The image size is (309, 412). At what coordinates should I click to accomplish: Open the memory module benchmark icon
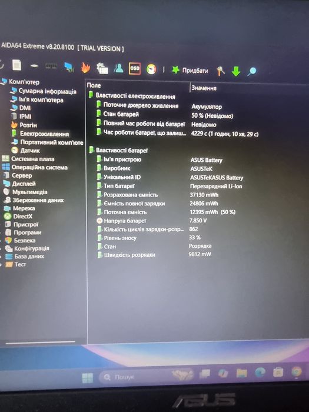point(51,66)
